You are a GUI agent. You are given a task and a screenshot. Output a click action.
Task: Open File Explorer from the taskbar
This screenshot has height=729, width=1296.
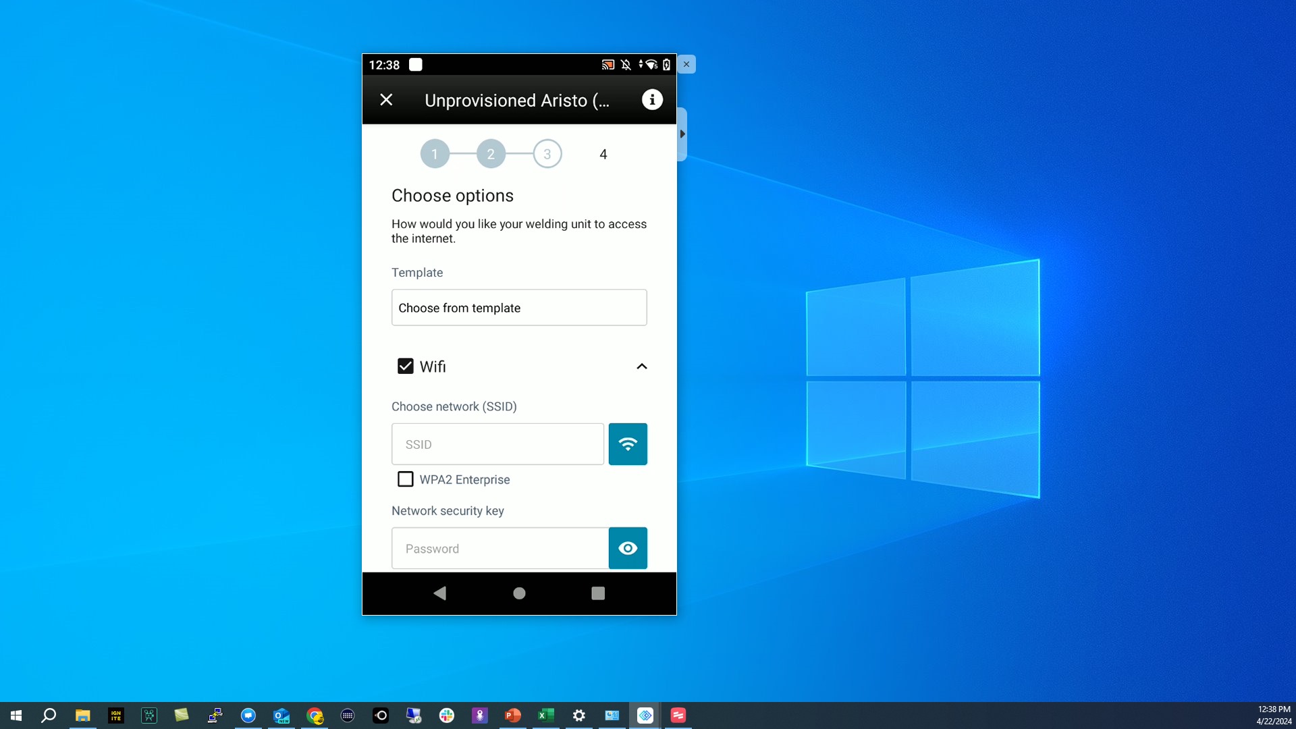click(82, 715)
